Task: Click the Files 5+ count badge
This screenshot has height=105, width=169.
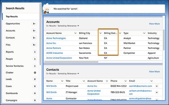Action: click(34, 45)
